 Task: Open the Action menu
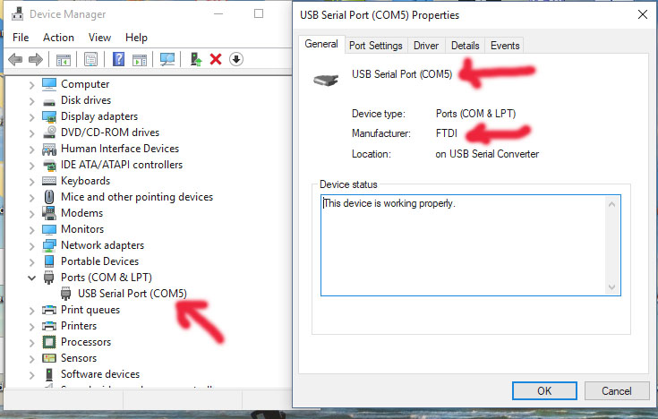[x=58, y=38]
